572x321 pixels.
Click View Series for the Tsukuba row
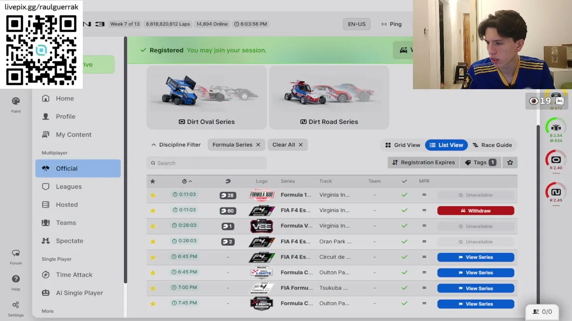coord(475,288)
